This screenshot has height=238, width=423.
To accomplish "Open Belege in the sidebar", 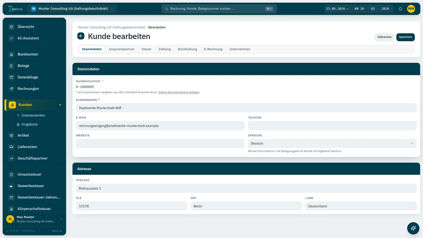I will tap(34, 66).
